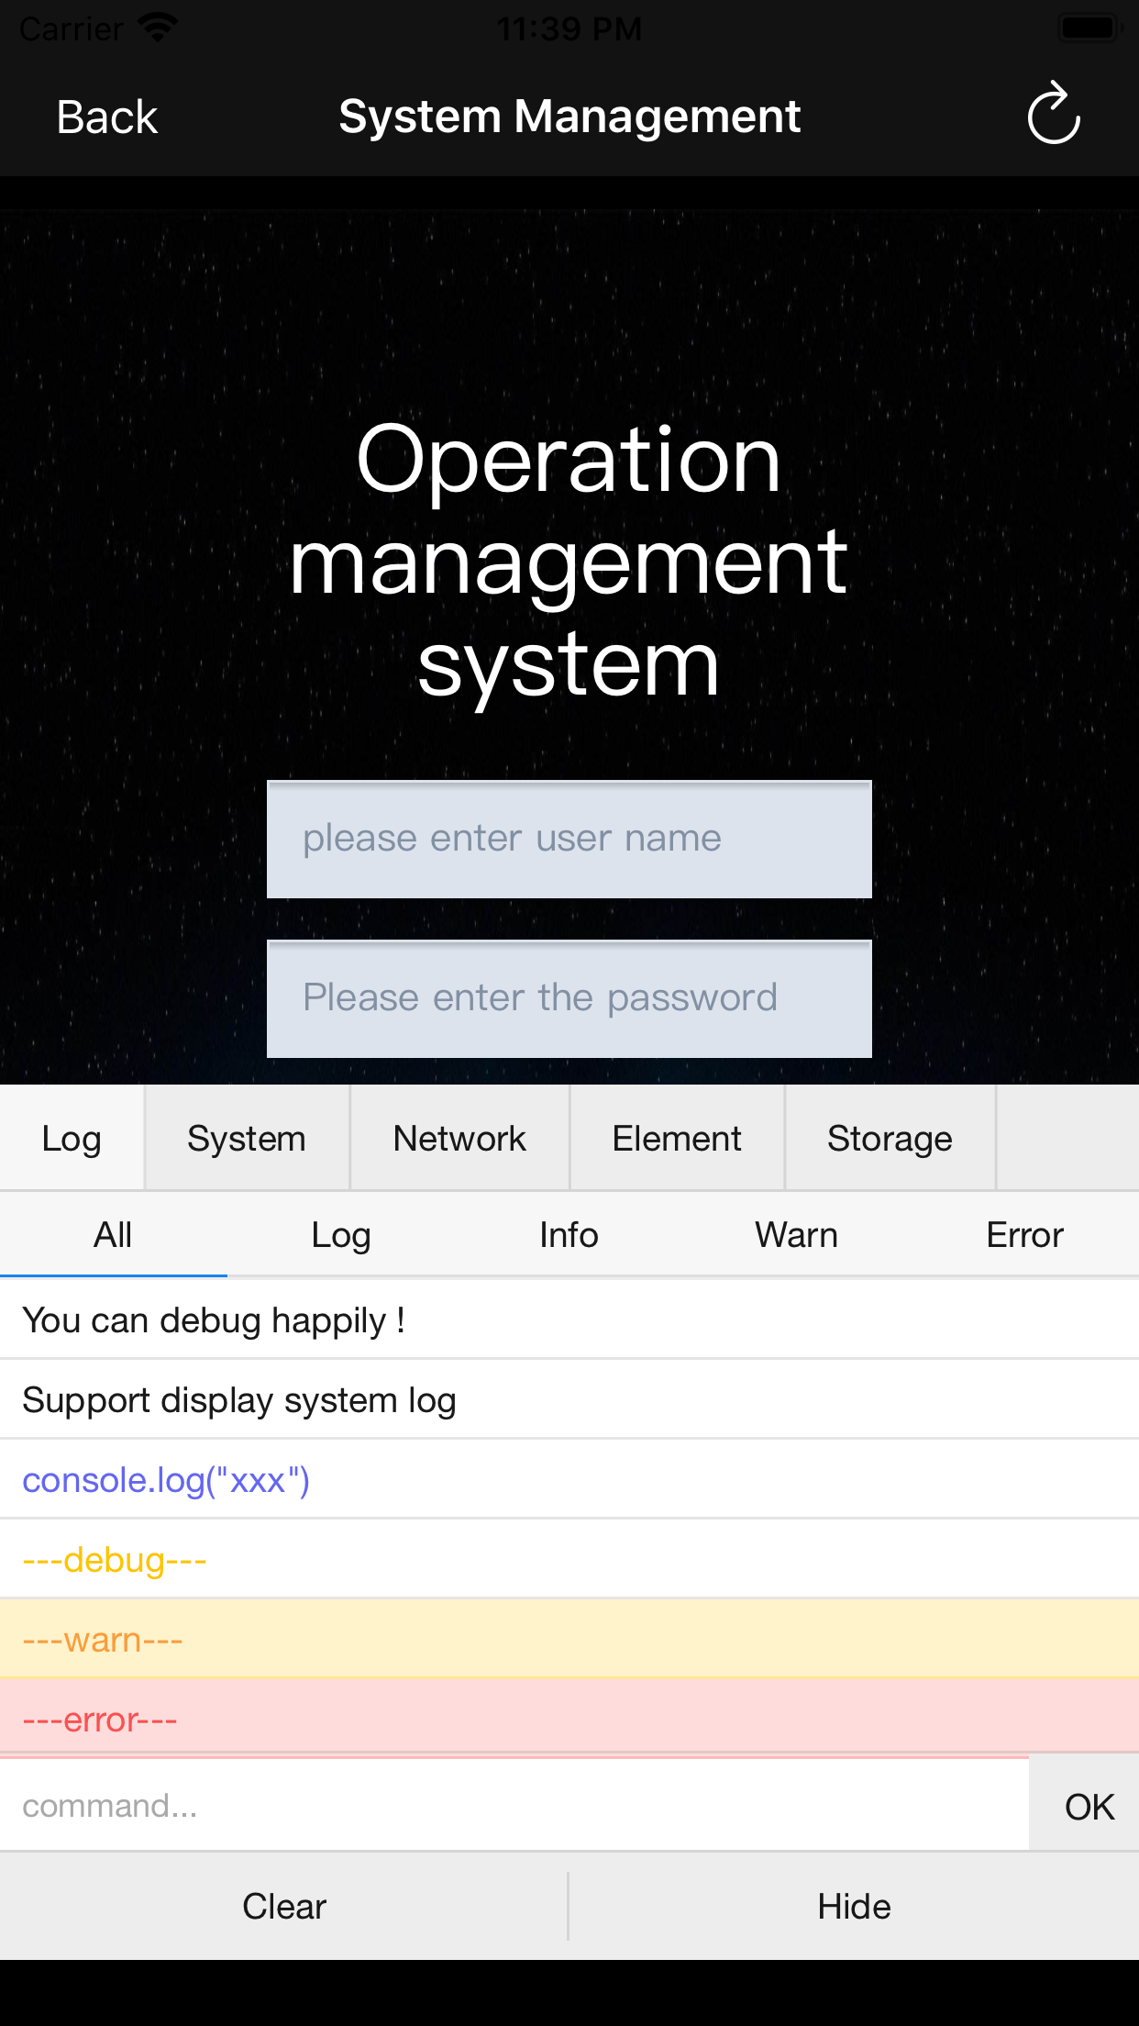Click the refresh icon in the navigation bar
This screenshot has height=2026, width=1139.
[x=1053, y=116]
